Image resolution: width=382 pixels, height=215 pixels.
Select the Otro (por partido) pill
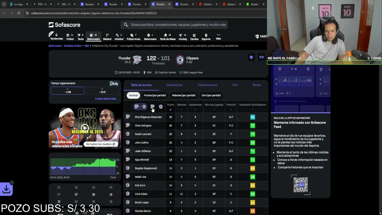point(211,95)
